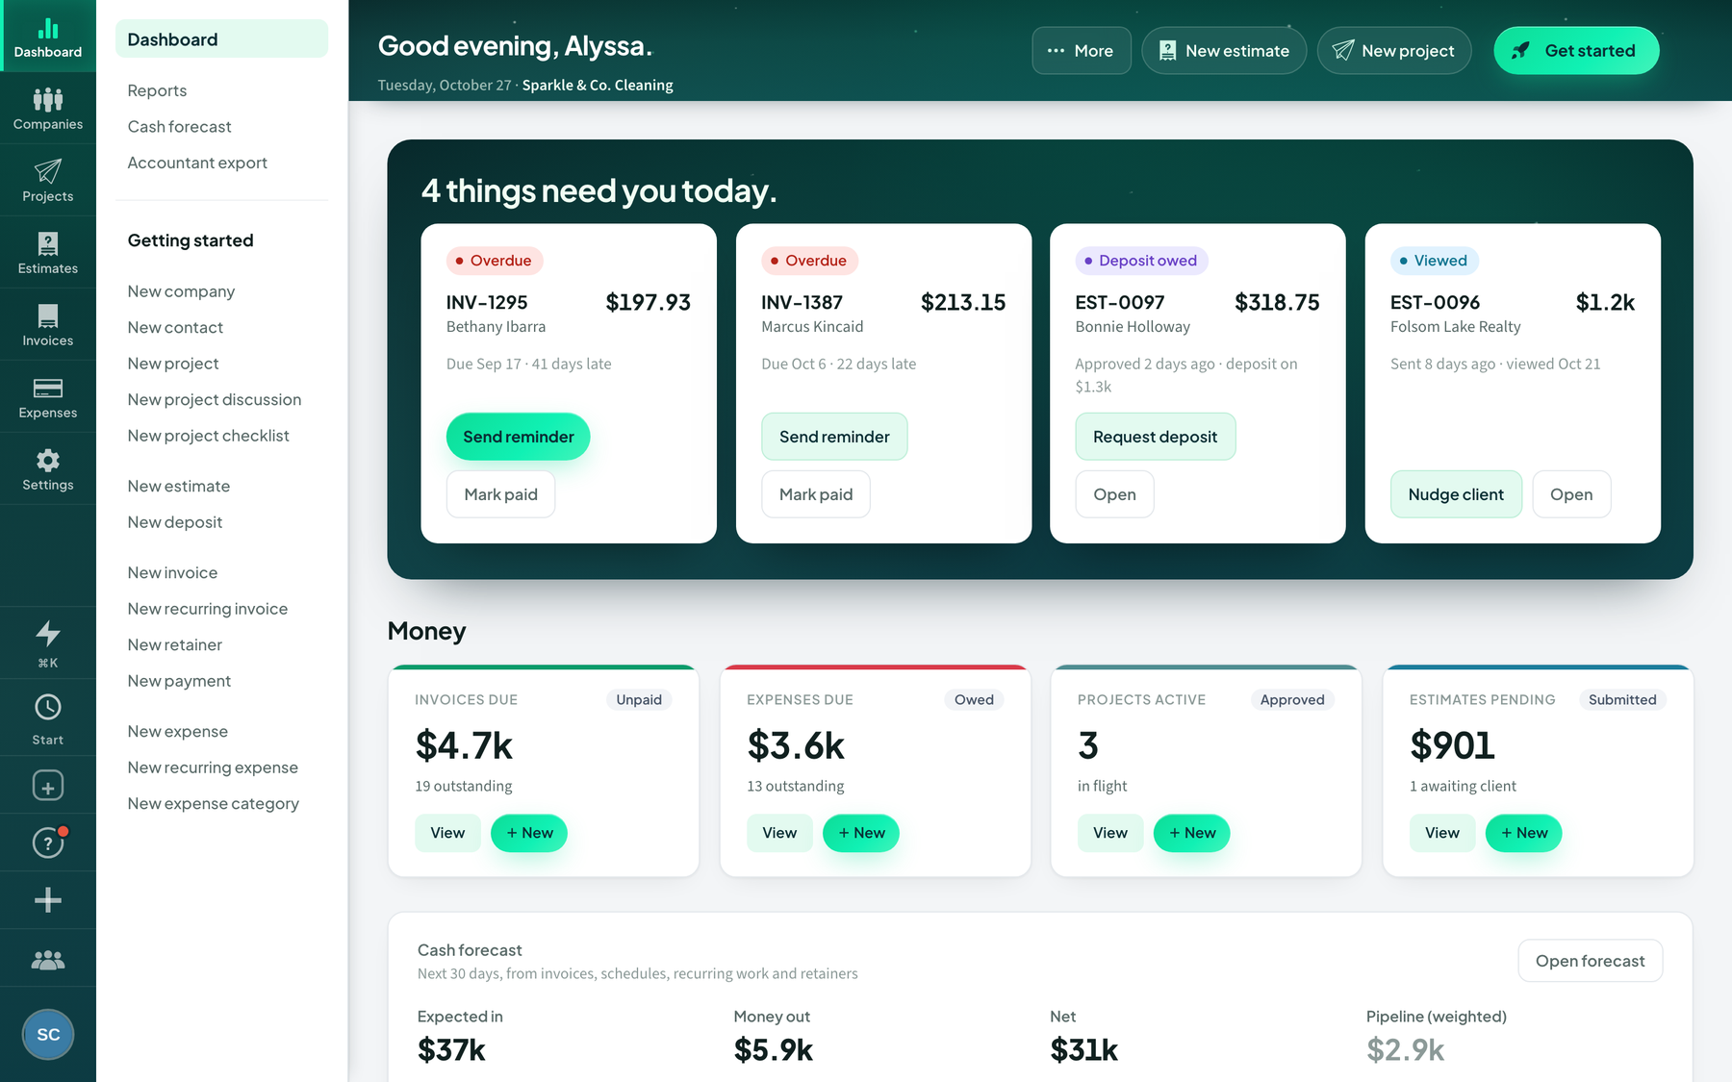The height and width of the screenshot is (1082, 1732).
Task: Open the Dashboard sidebar icon
Action: pos(48,36)
